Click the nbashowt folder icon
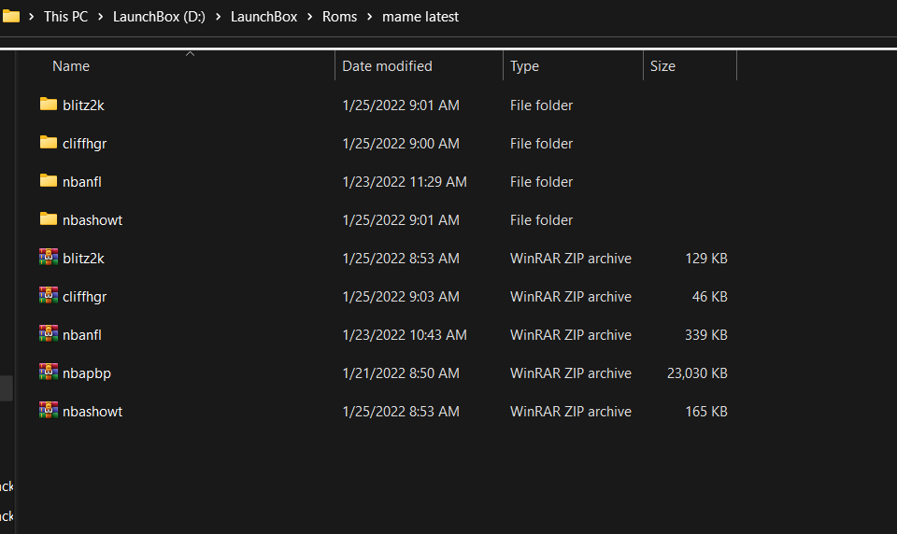The height and width of the screenshot is (534, 897). click(48, 219)
